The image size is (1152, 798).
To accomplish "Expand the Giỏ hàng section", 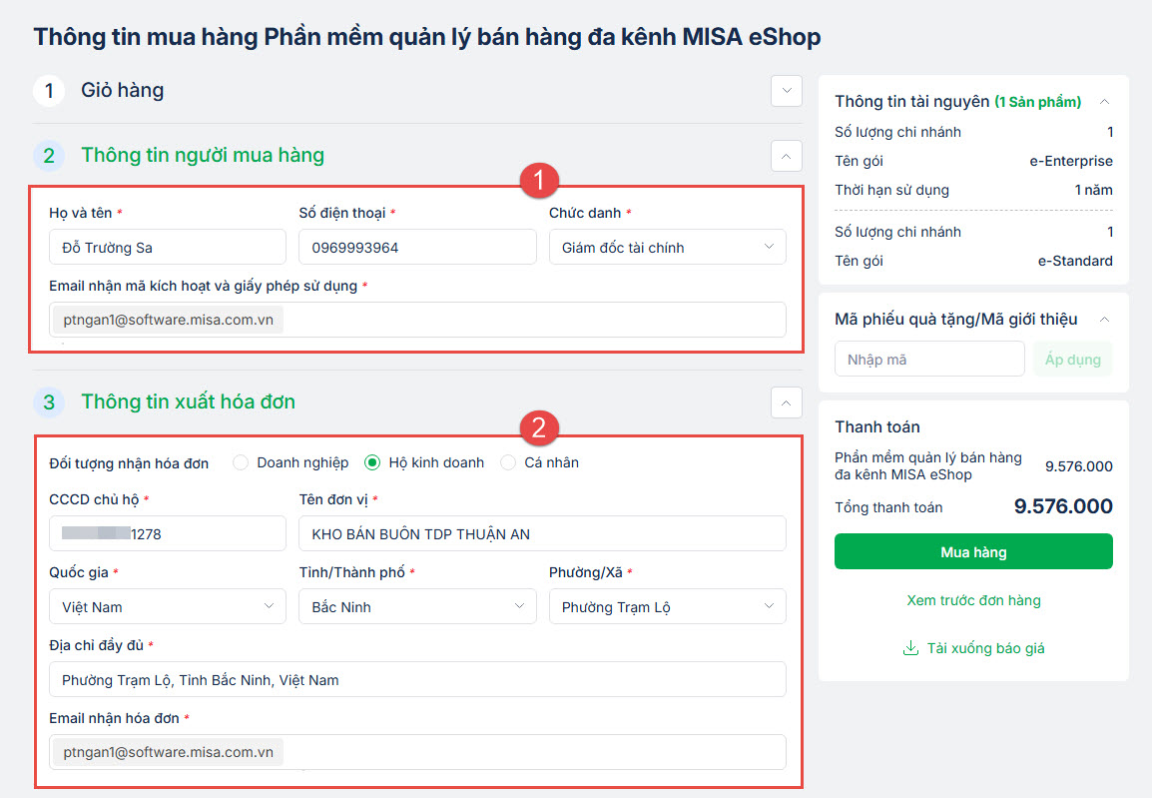I will click(787, 90).
